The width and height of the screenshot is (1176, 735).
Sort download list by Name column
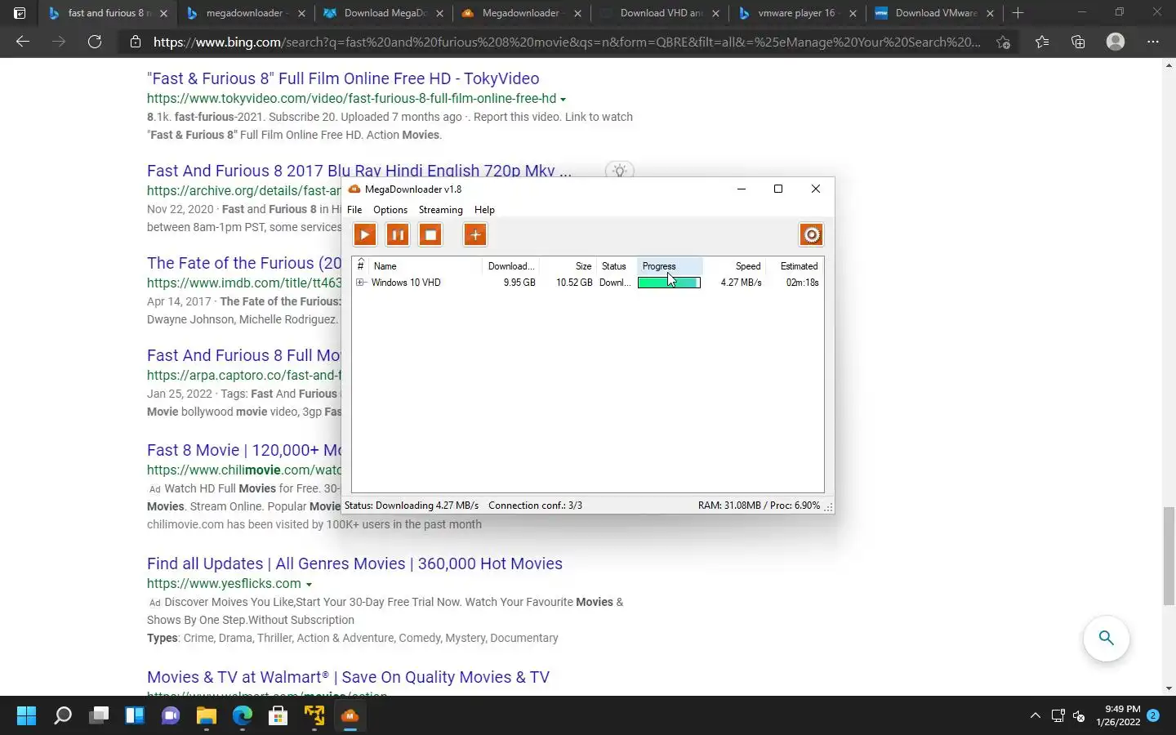(425, 266)
